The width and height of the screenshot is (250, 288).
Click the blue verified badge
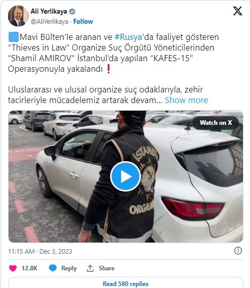(72, 12)
